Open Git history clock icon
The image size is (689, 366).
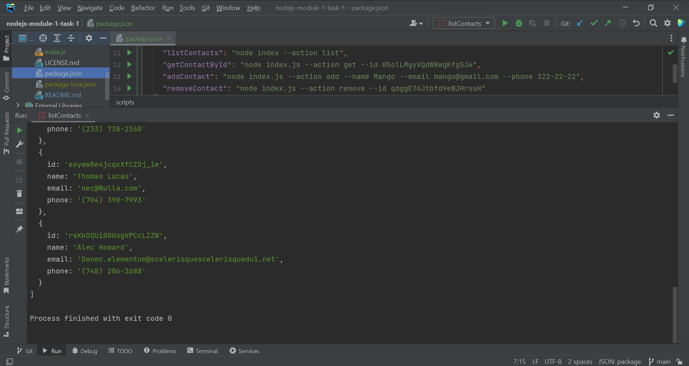(x=622, y=23)
